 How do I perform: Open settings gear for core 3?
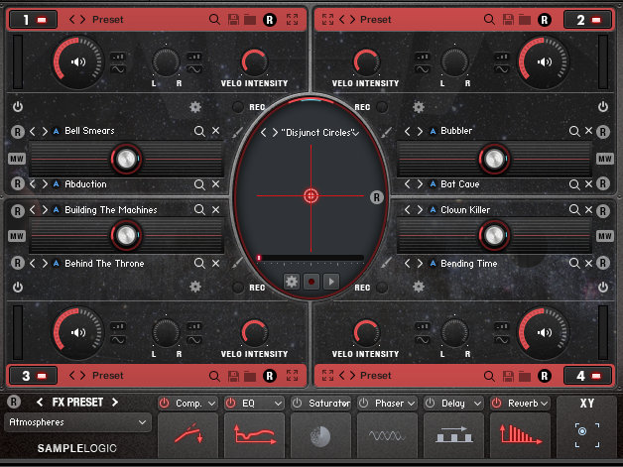[195, 287]
